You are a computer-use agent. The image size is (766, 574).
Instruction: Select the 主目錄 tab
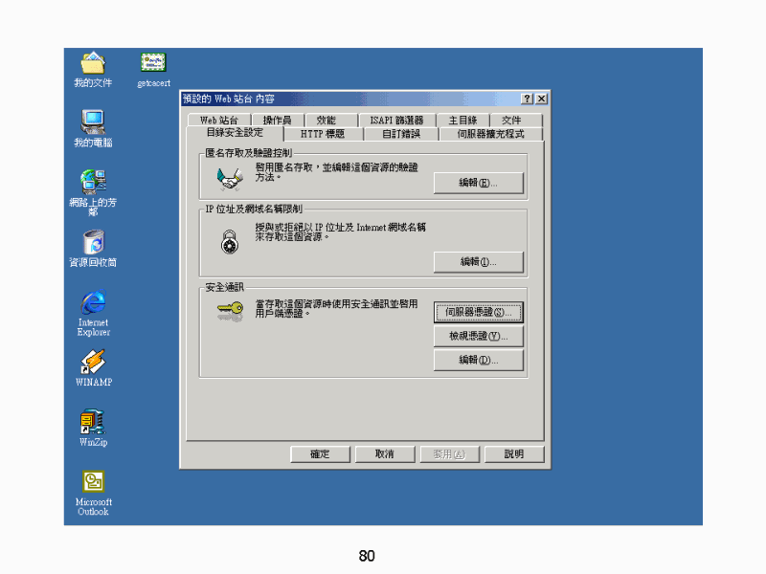coord(462,121)
